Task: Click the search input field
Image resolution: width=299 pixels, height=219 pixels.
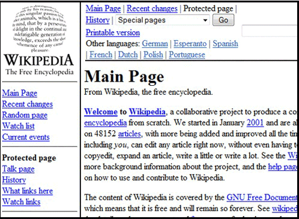Action: point(270,31)
